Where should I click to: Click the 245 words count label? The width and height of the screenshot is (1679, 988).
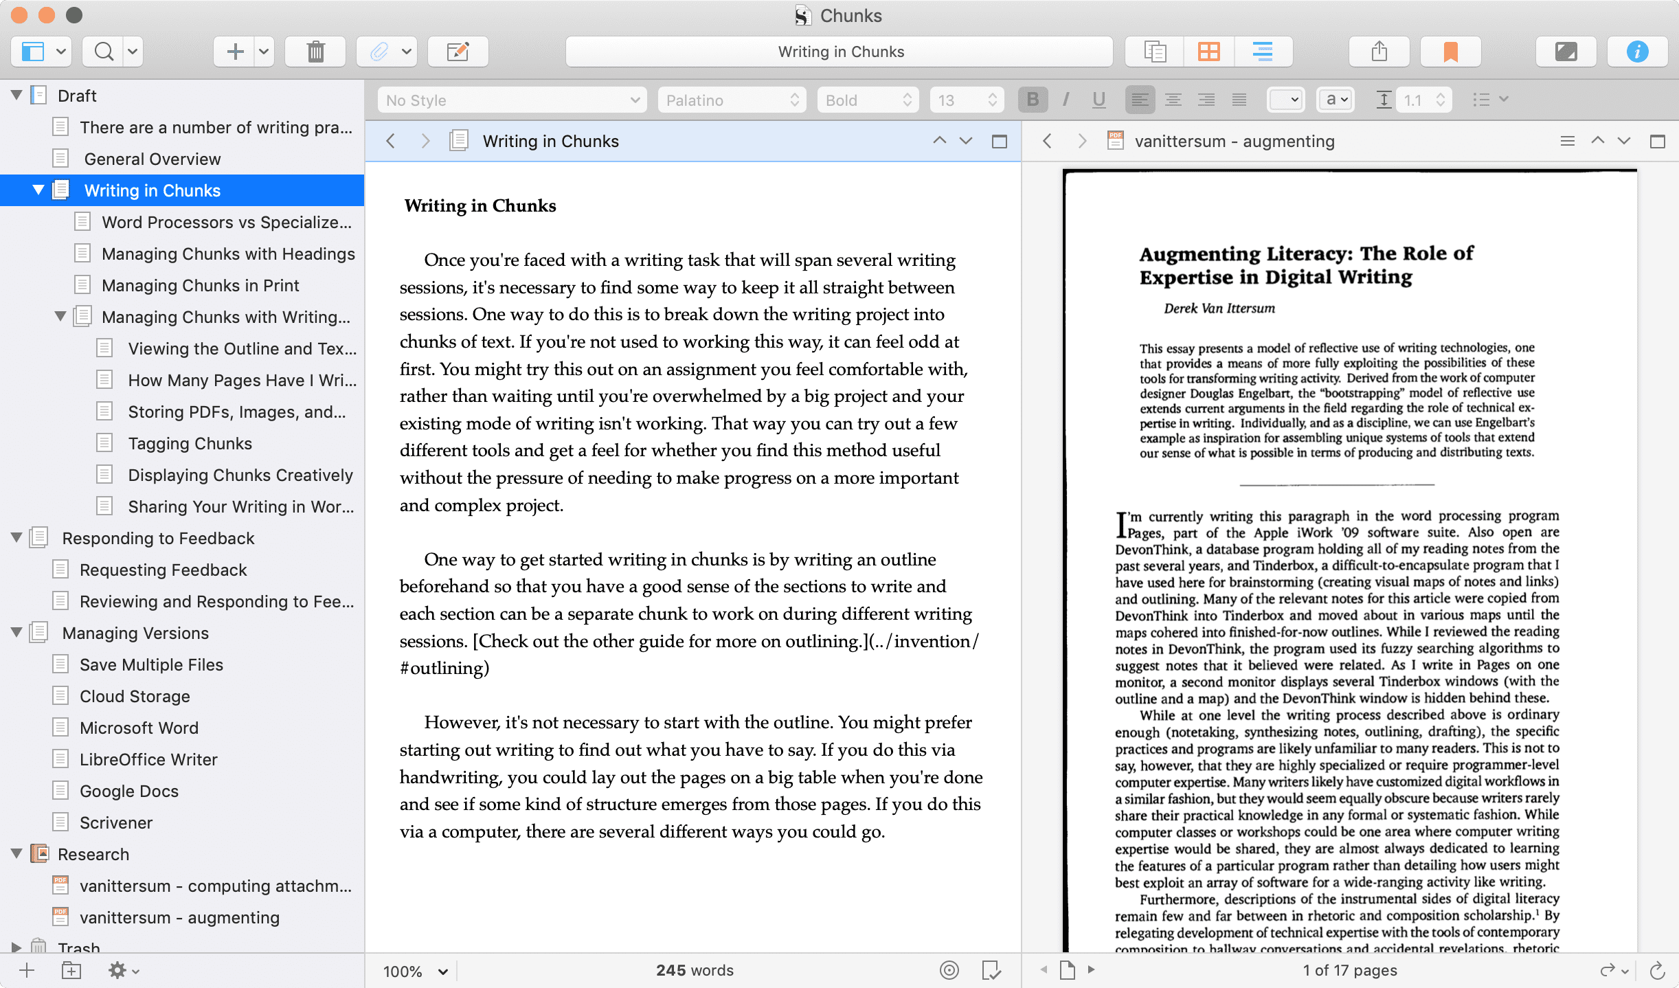click(695, 970)
